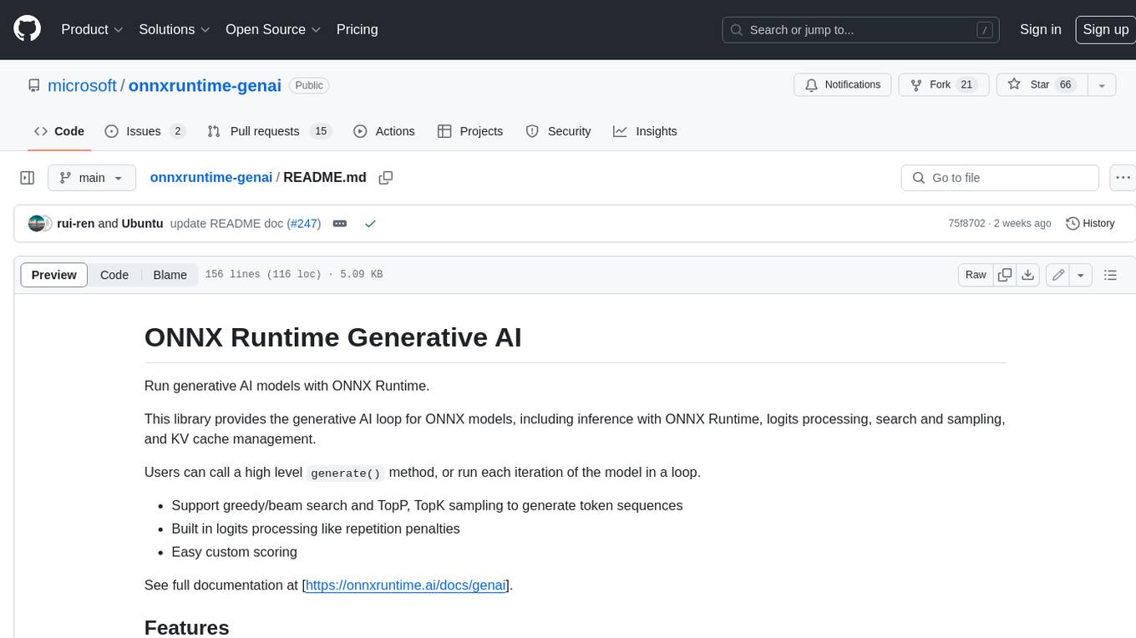
Task: Switch to the Blame view
Action: [170, 275]
